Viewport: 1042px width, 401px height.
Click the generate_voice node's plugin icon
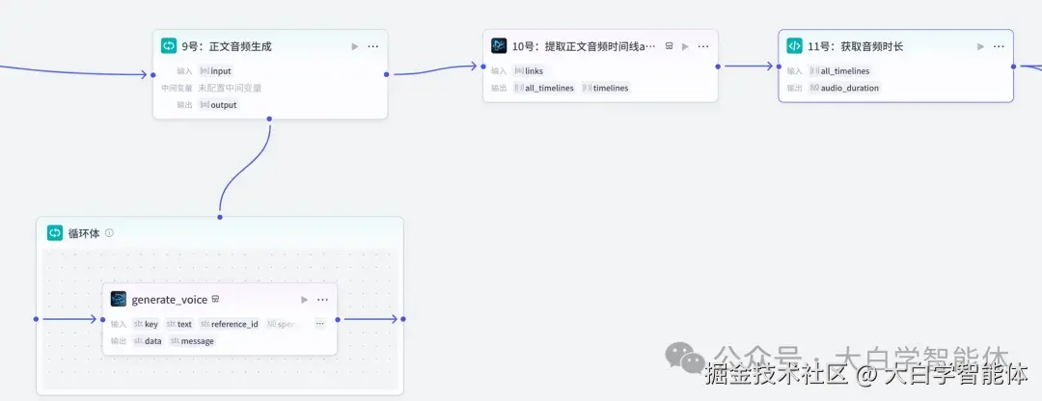click(x=119, y=300)
